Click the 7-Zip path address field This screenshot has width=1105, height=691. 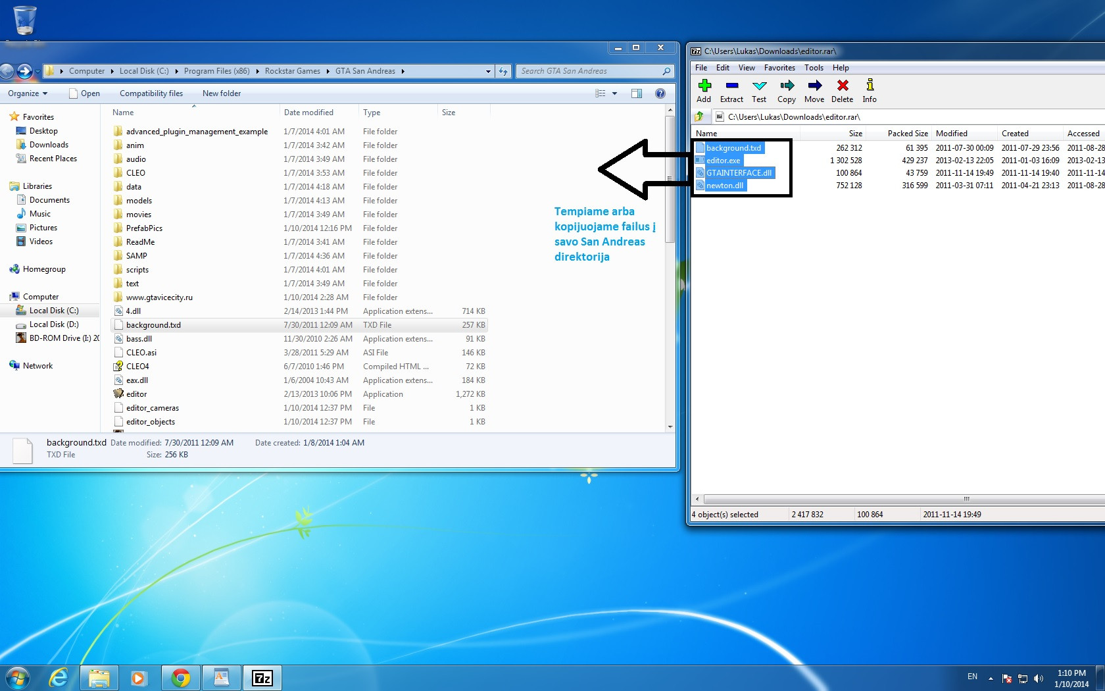point(910,116)
